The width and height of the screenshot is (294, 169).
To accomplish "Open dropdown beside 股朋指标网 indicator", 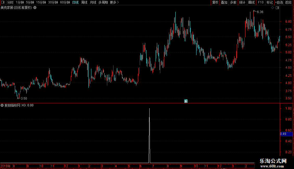I will (x=2, y=105).
